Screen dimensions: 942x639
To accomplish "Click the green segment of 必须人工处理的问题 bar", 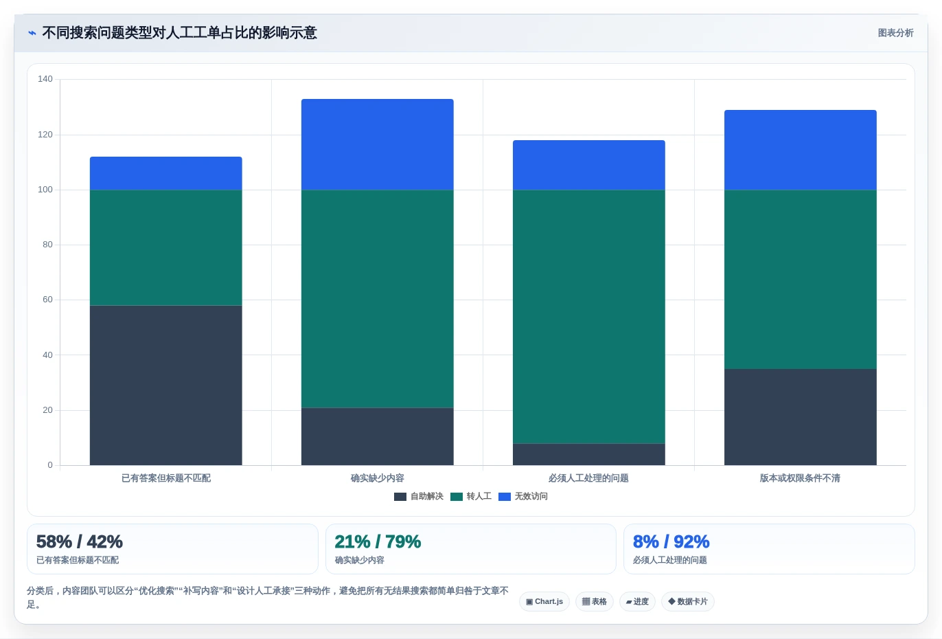I will point(589,317).
